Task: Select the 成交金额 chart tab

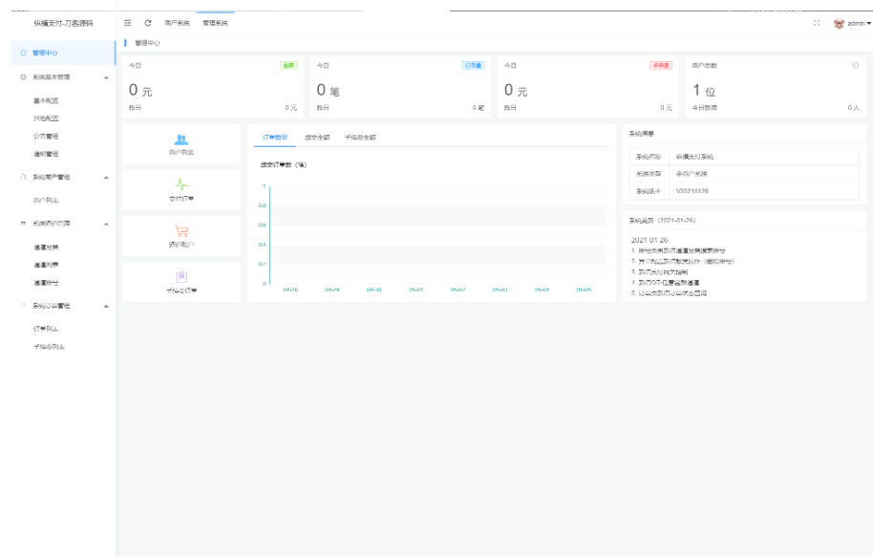Action: (315, 138)
